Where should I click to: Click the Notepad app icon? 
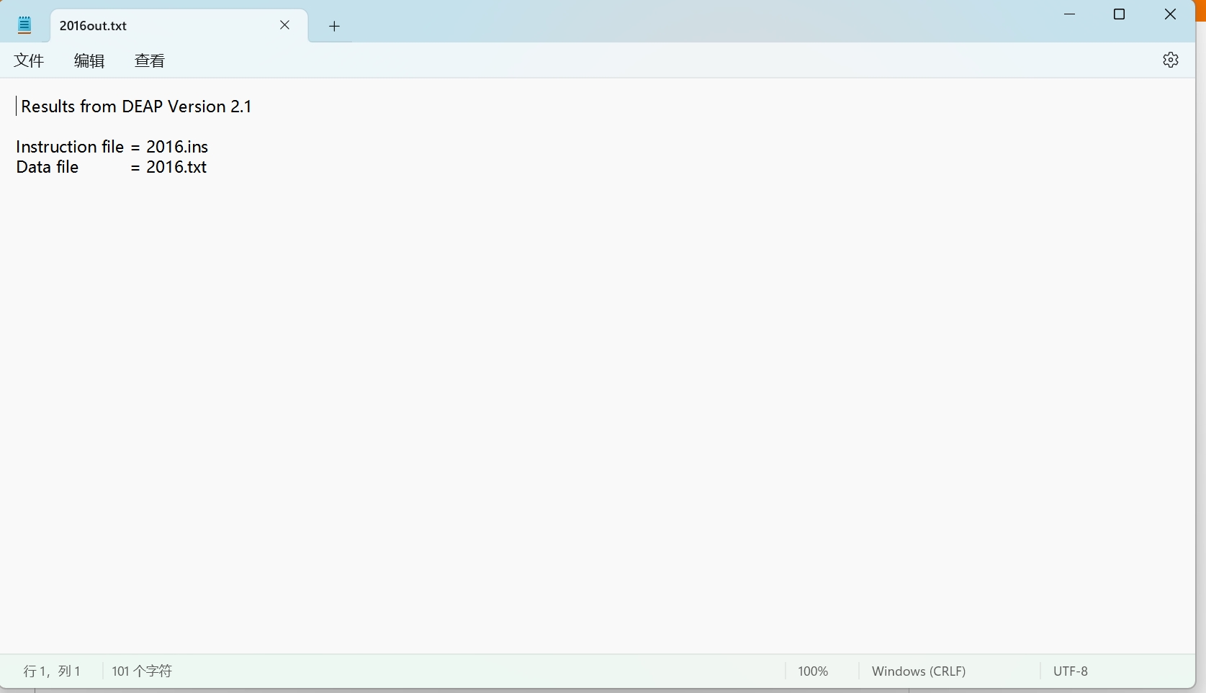[x=24, y=25]
